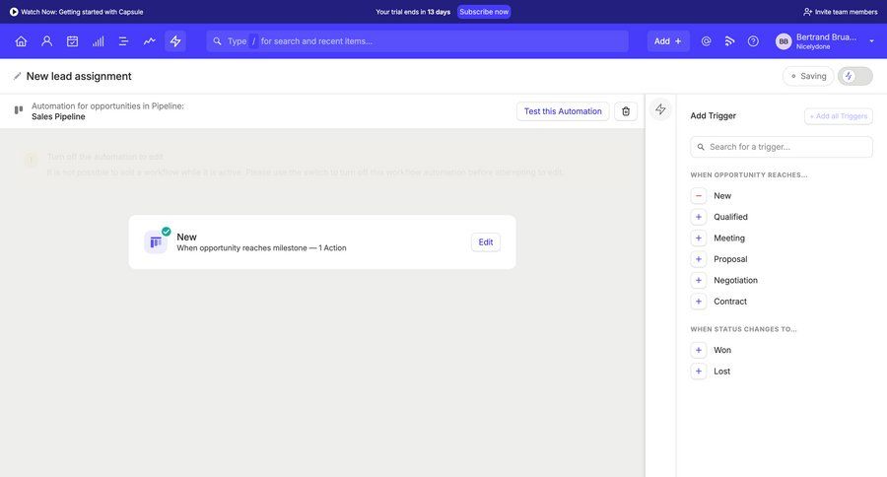The image size is (887, 477).
Task: Open the Contacts people icon
Action: (x=46, y=41)
